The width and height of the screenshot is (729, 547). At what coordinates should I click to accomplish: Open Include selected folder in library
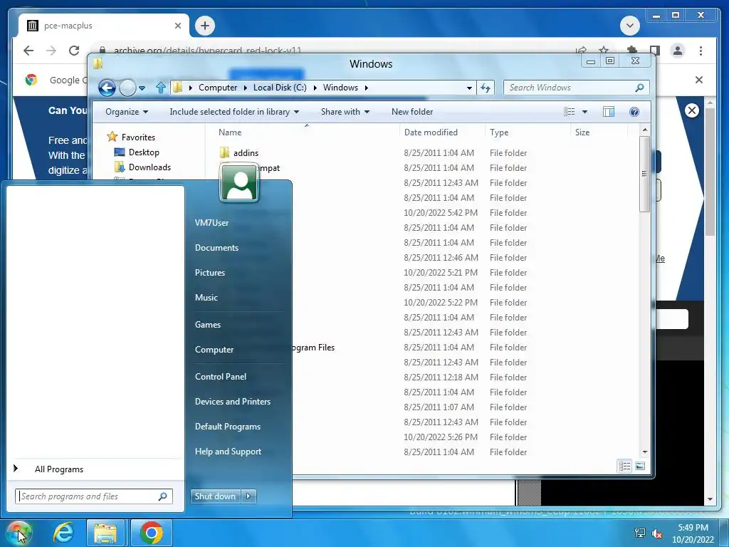tap(234, 112)
